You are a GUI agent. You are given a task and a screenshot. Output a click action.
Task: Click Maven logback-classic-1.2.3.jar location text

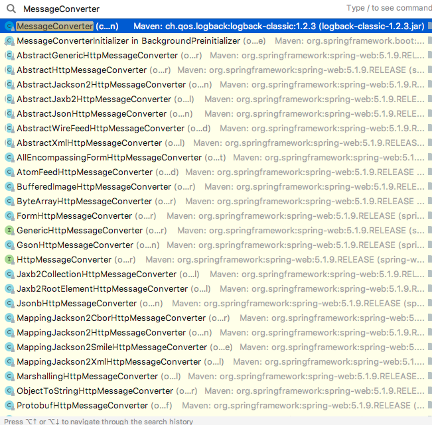click(279, 26)
